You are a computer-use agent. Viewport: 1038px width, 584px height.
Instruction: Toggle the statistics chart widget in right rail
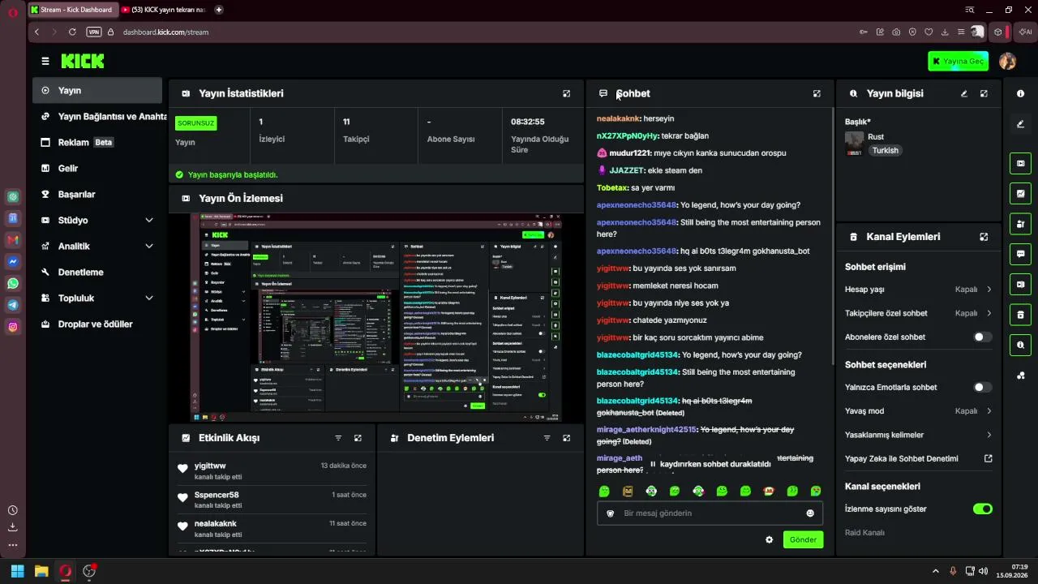(1020, 193)
